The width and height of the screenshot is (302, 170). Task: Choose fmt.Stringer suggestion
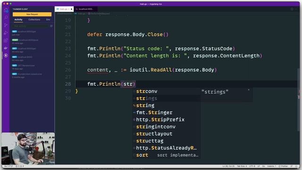[167, 112]
